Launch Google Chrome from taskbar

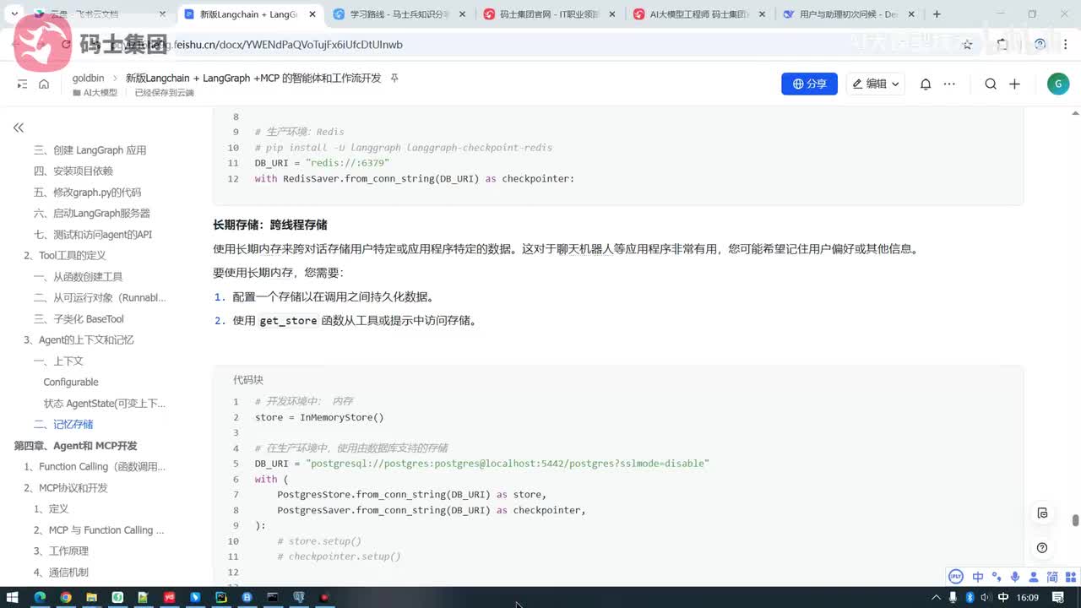point(66,597)
